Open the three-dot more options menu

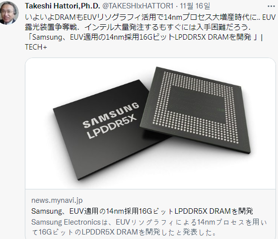[x=271, y=6]
